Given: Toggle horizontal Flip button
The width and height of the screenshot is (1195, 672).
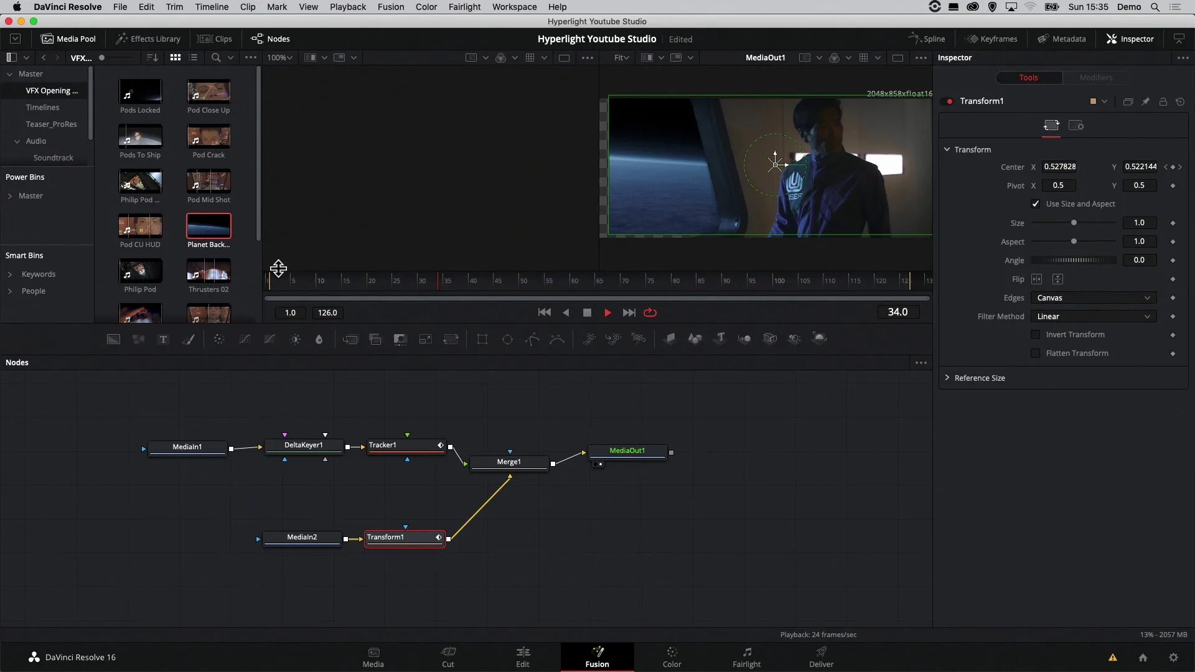Looking at the screenshot, I should 1037,279.
